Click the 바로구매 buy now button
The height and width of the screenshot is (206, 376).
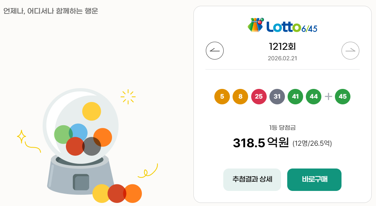[x=314, y=180]
